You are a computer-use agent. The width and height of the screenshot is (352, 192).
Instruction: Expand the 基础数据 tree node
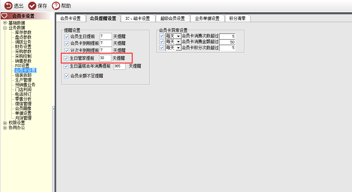(x=5, y=23)
